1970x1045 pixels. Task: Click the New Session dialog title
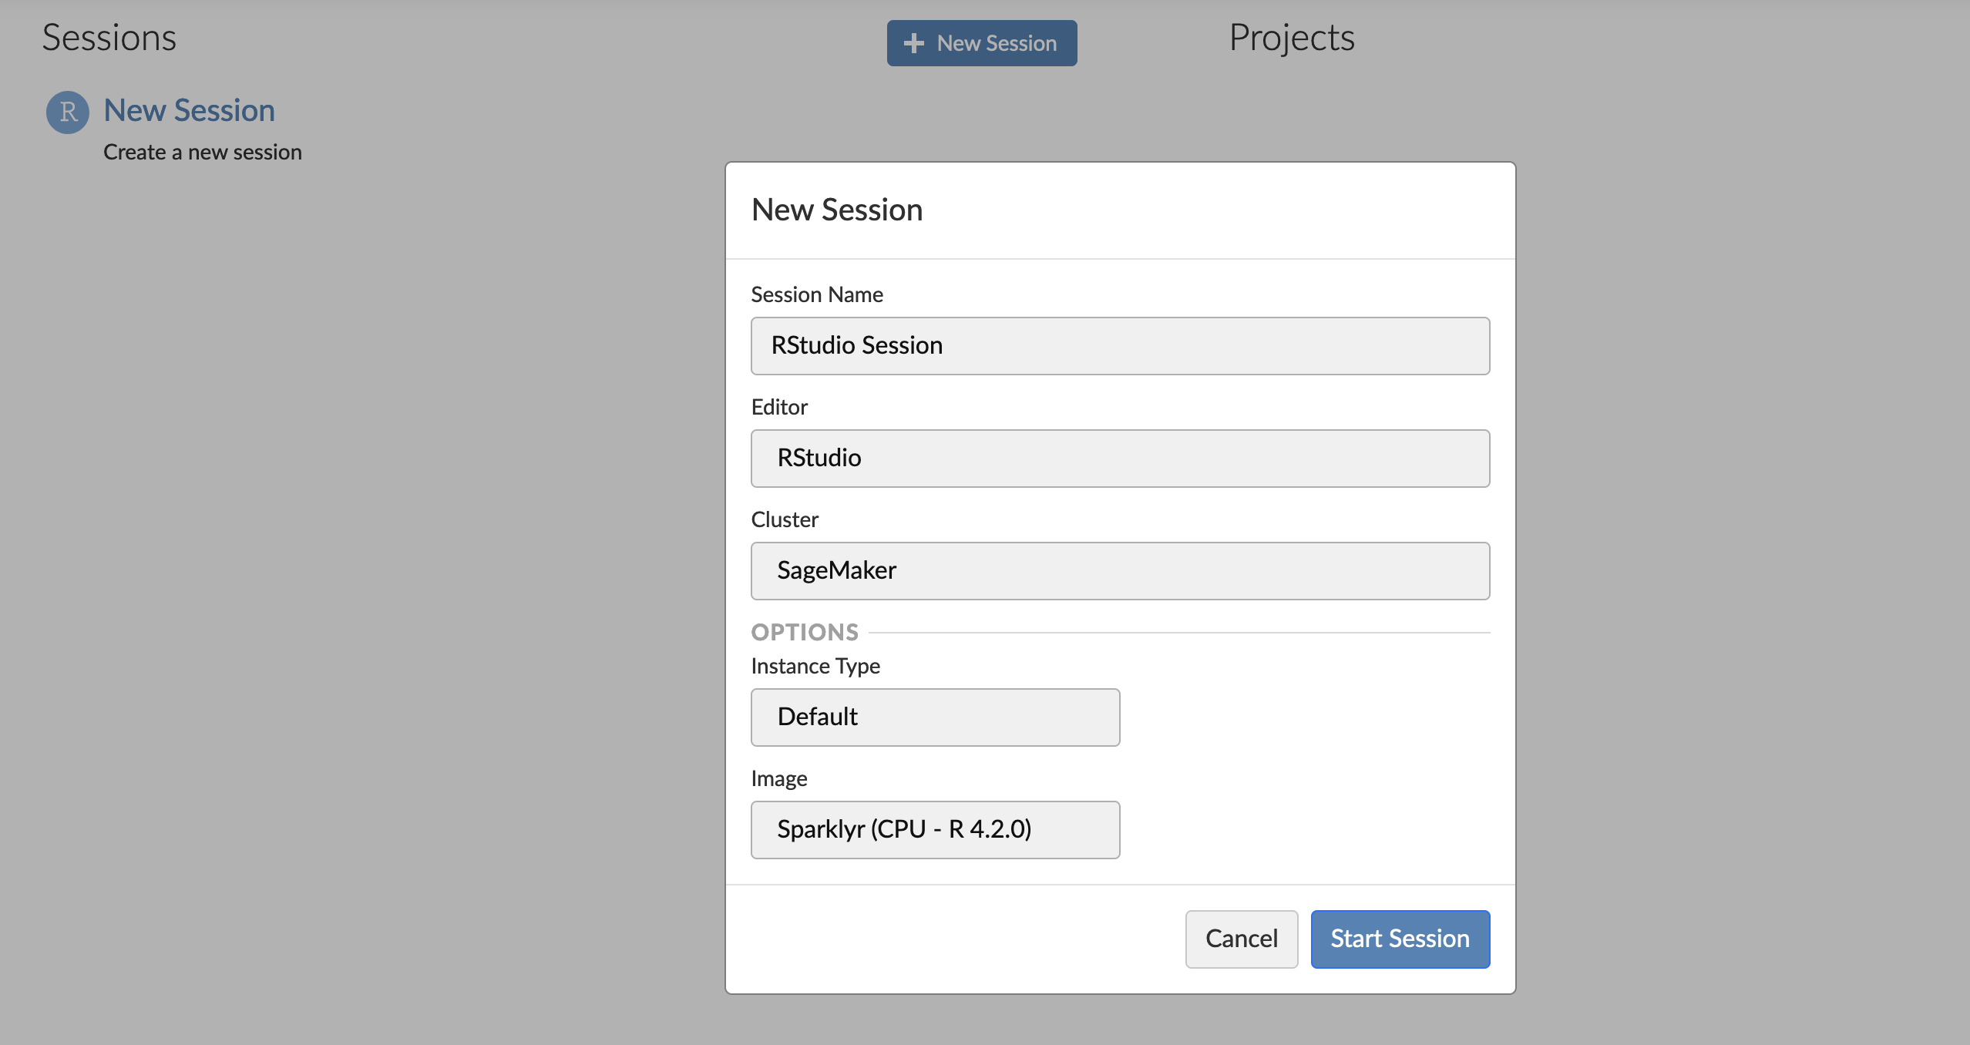[x=837, y=210]
